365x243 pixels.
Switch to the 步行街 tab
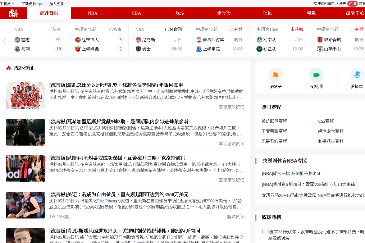(x=224, y=13)
